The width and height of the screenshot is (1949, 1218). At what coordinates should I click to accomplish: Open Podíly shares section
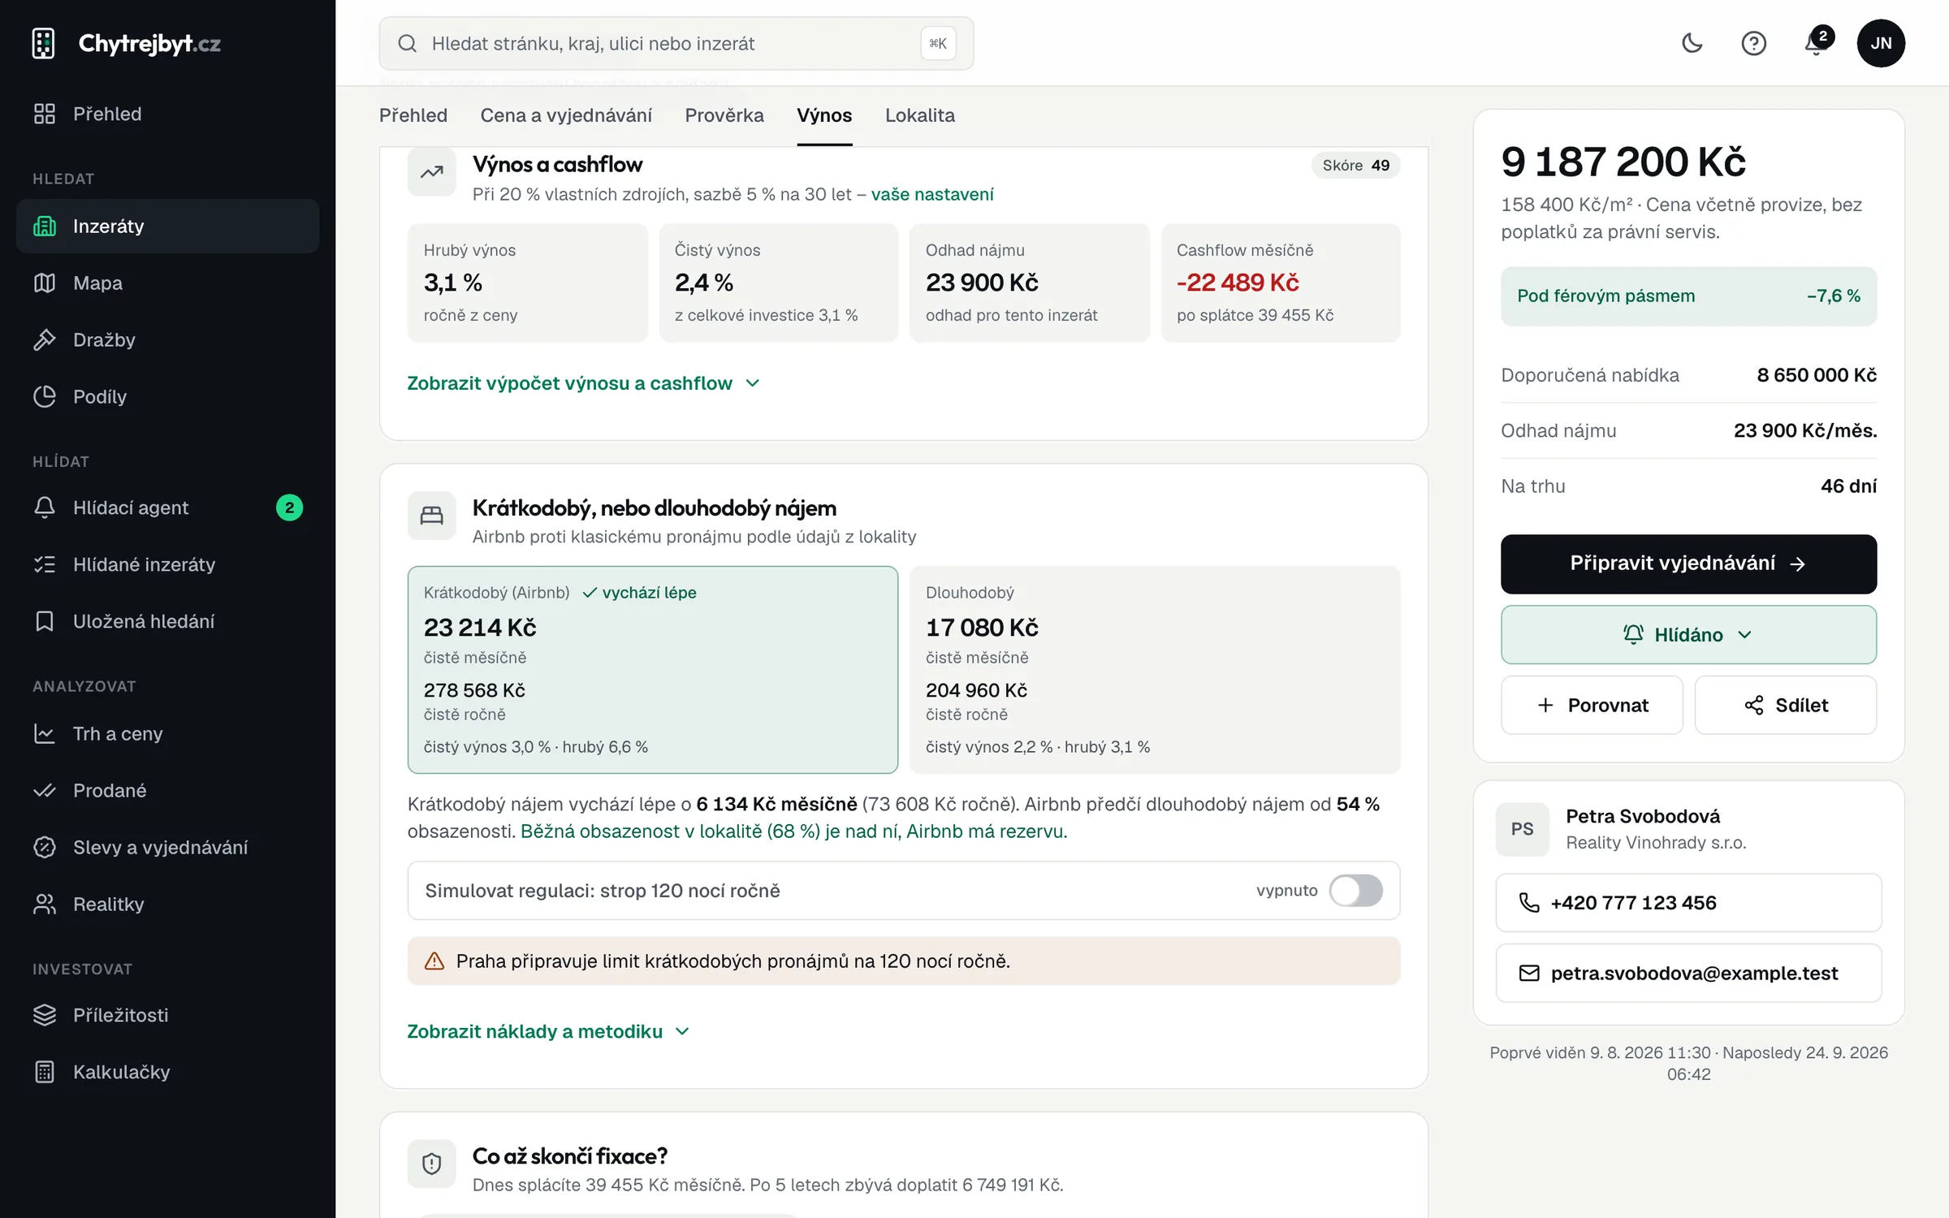167,396
